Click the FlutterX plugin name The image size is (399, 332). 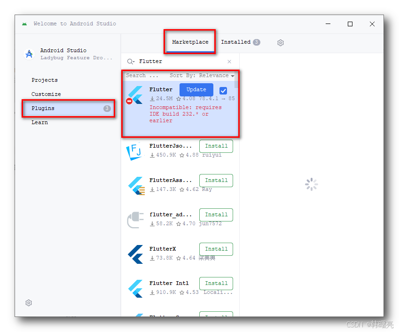163,249
